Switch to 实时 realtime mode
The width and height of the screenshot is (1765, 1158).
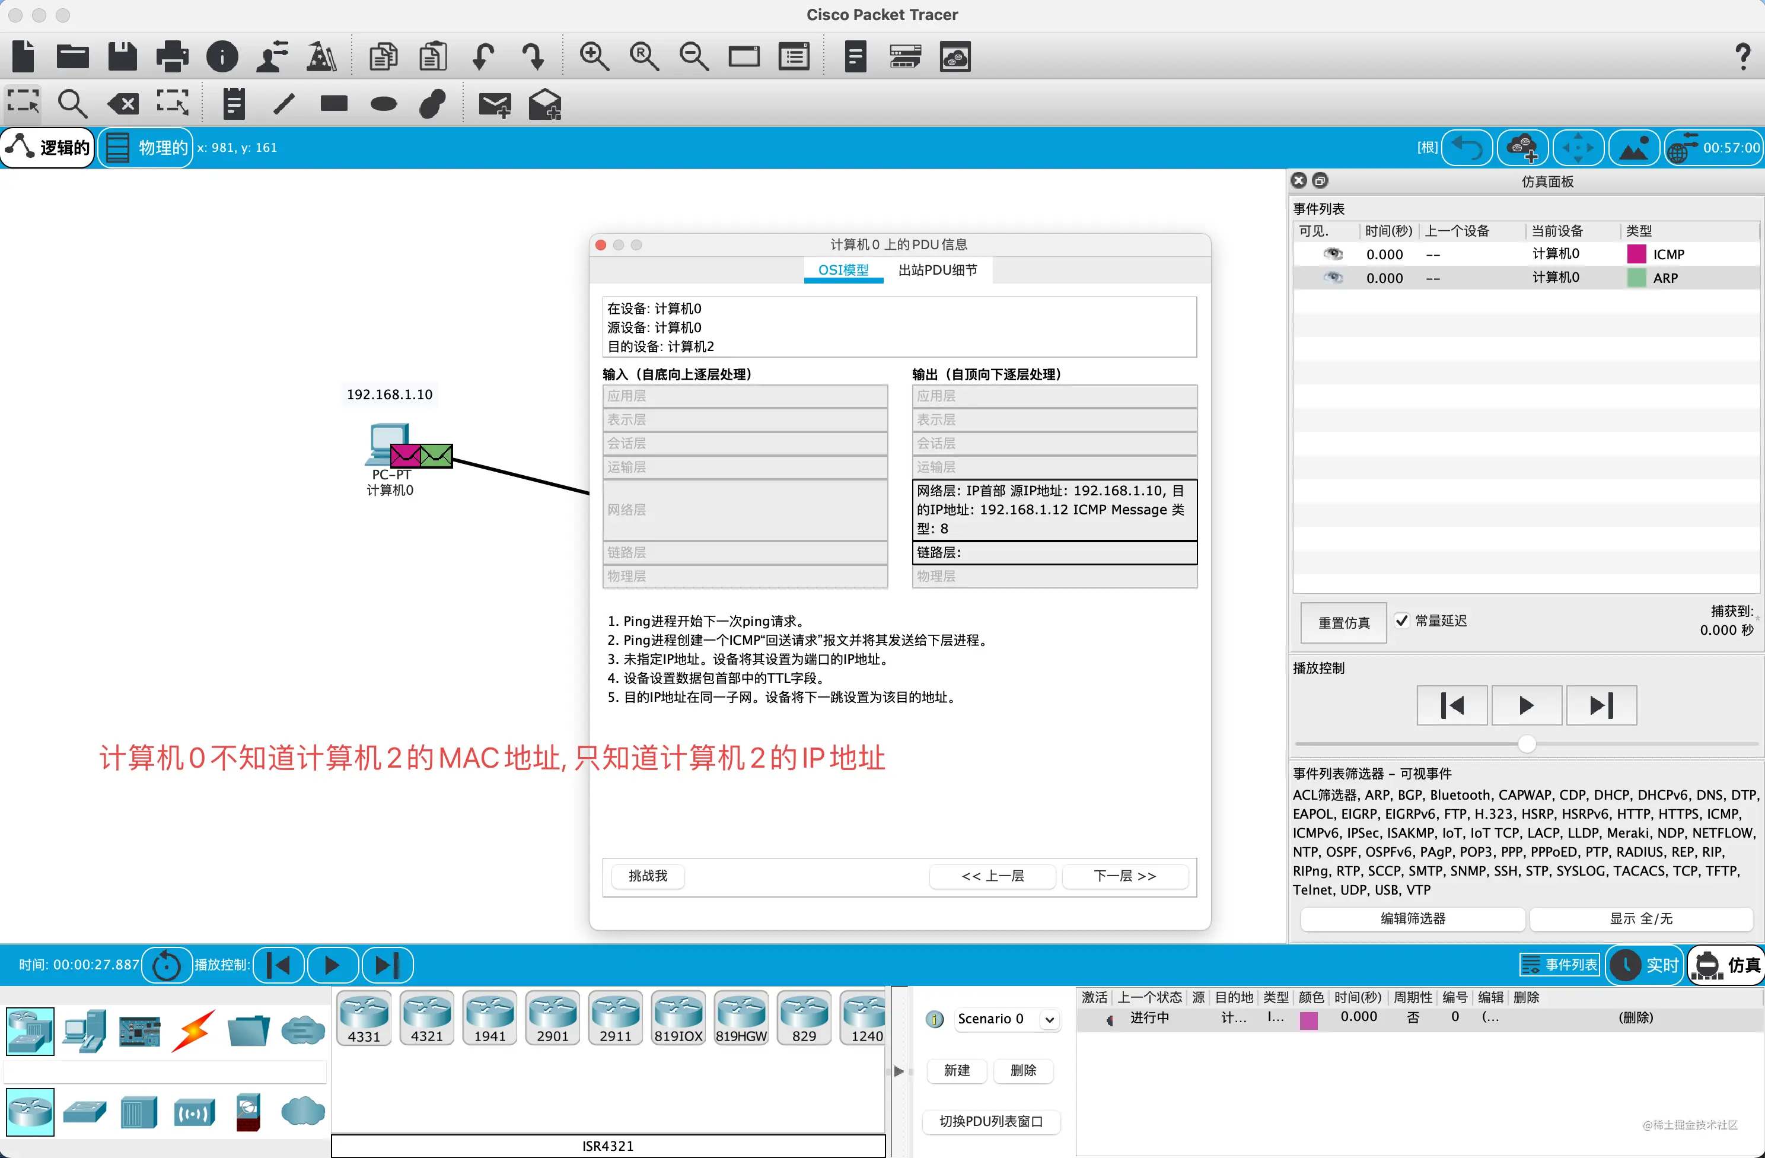pyautogui.click(x=1645, y=965)
